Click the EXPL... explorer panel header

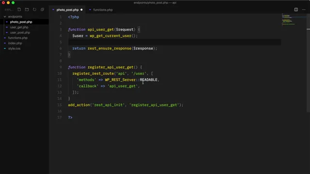9,10
